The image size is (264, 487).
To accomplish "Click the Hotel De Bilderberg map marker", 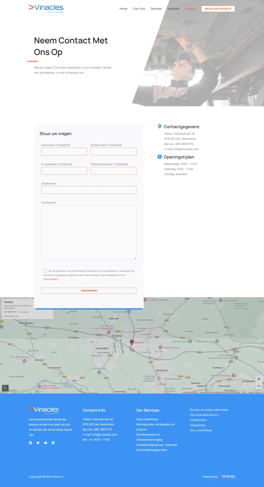I will pyautogui.click(x=234, y=375).
